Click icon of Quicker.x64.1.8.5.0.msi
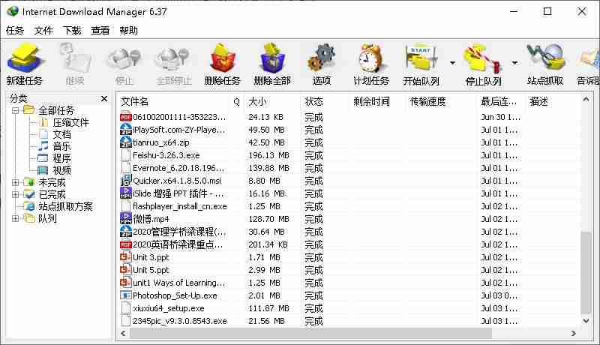The height and width of the screenshot is (345, 600). [x=126, y=181]
